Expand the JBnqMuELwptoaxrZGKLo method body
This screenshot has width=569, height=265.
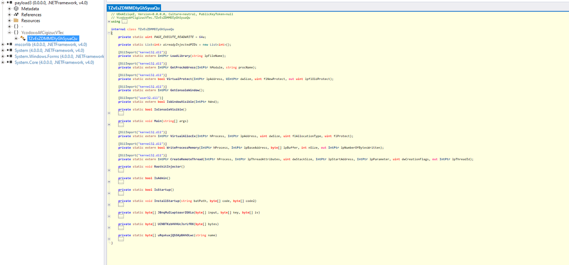pos(109,216)
